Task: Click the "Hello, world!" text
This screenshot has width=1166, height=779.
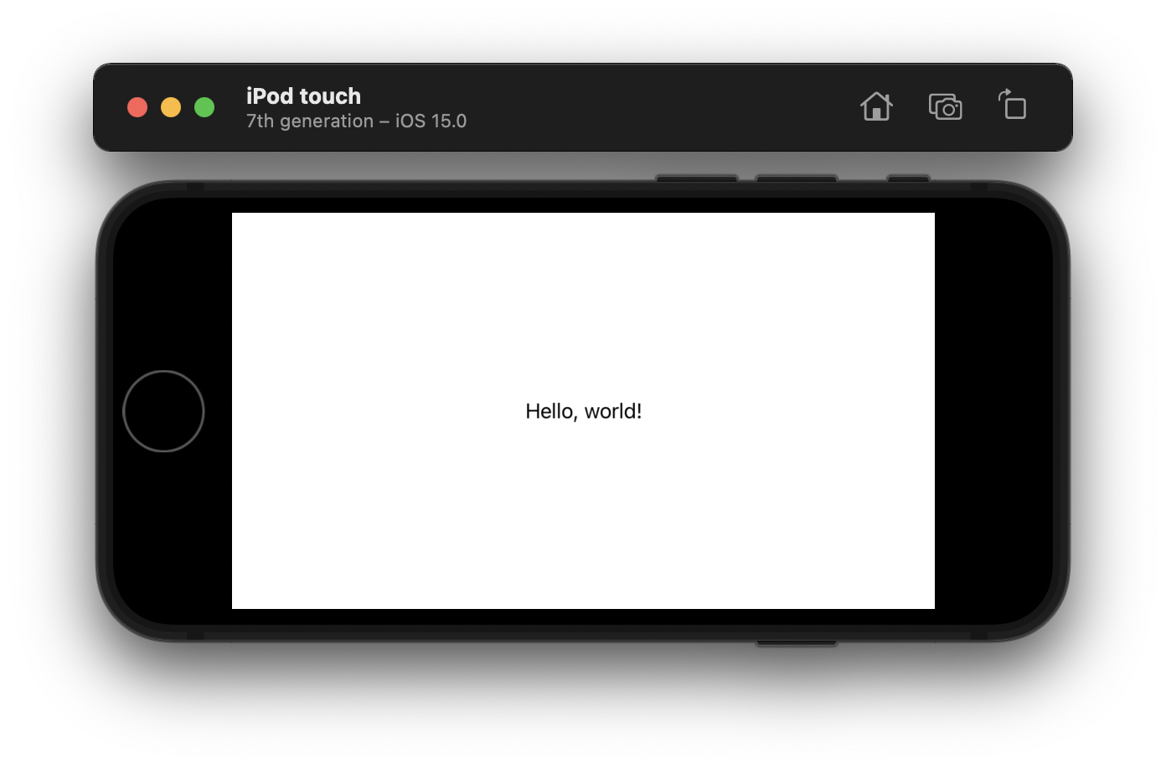Action: point(584,411)
